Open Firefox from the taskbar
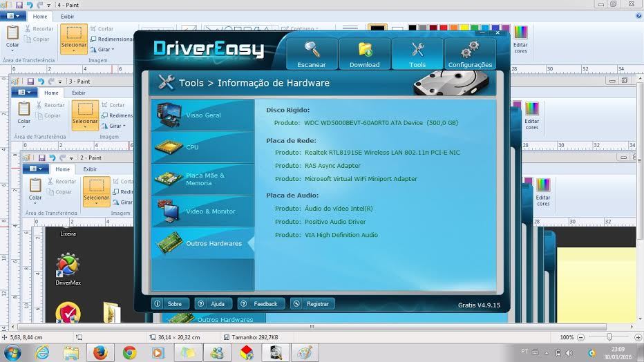This screenshot has width=644, height=362. click(100, 353)
